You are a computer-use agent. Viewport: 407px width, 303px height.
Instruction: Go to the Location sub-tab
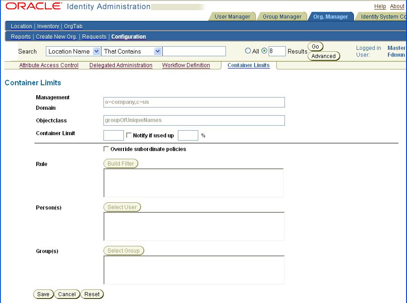[x=21, y=26]
